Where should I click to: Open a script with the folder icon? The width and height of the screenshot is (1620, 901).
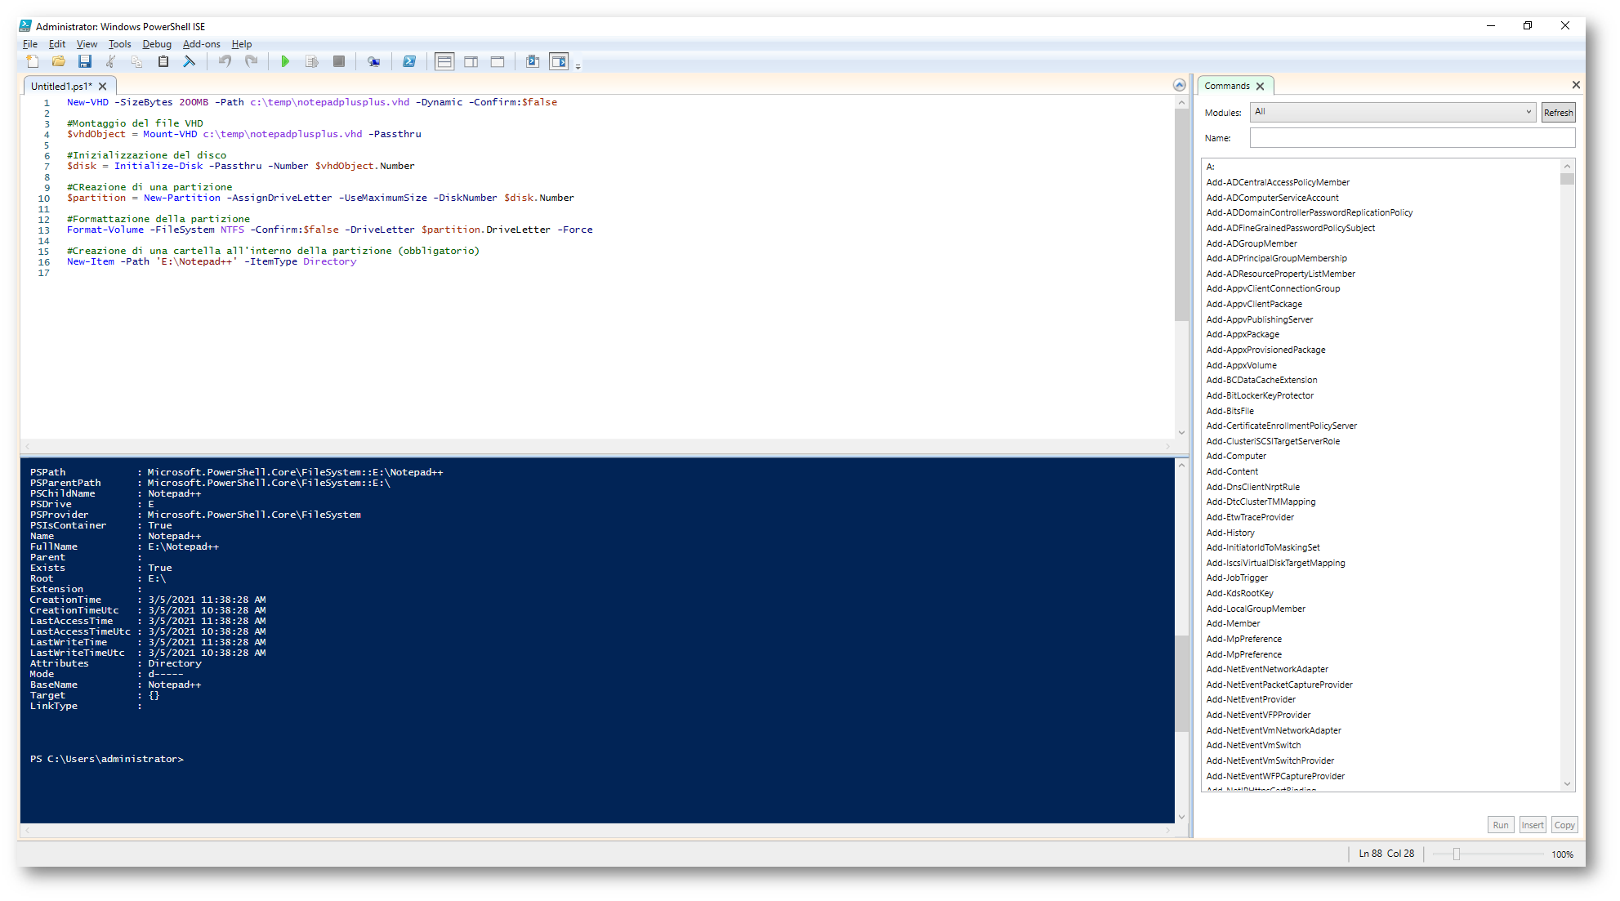pyautogui.click(x=58, y=61)
